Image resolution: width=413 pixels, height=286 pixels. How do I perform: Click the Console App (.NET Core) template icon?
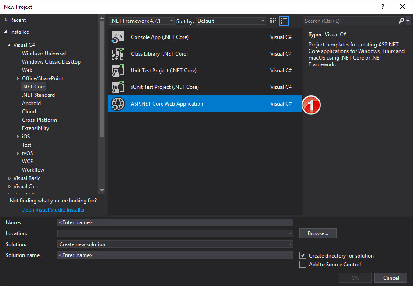pos(118,37)
